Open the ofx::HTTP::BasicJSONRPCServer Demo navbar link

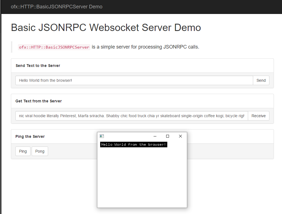(x=57, y=7)
